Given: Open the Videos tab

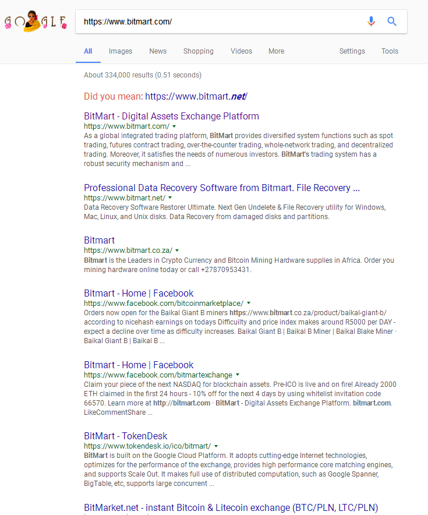Looking at the screenshot, I should click(x=241, y=51).
